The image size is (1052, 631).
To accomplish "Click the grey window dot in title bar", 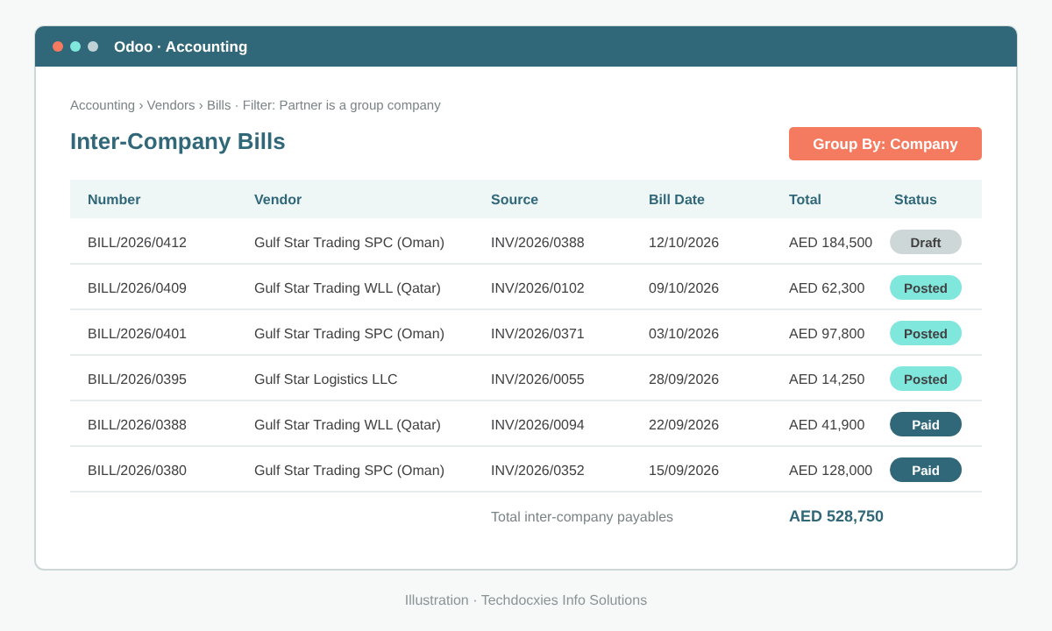I will point(93,46).
